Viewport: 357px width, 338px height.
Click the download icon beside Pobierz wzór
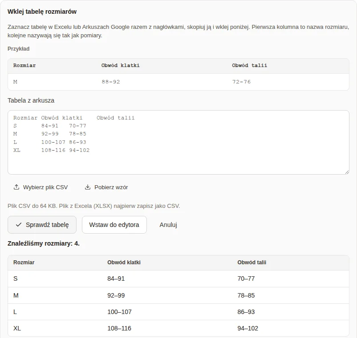click(88, 187)
